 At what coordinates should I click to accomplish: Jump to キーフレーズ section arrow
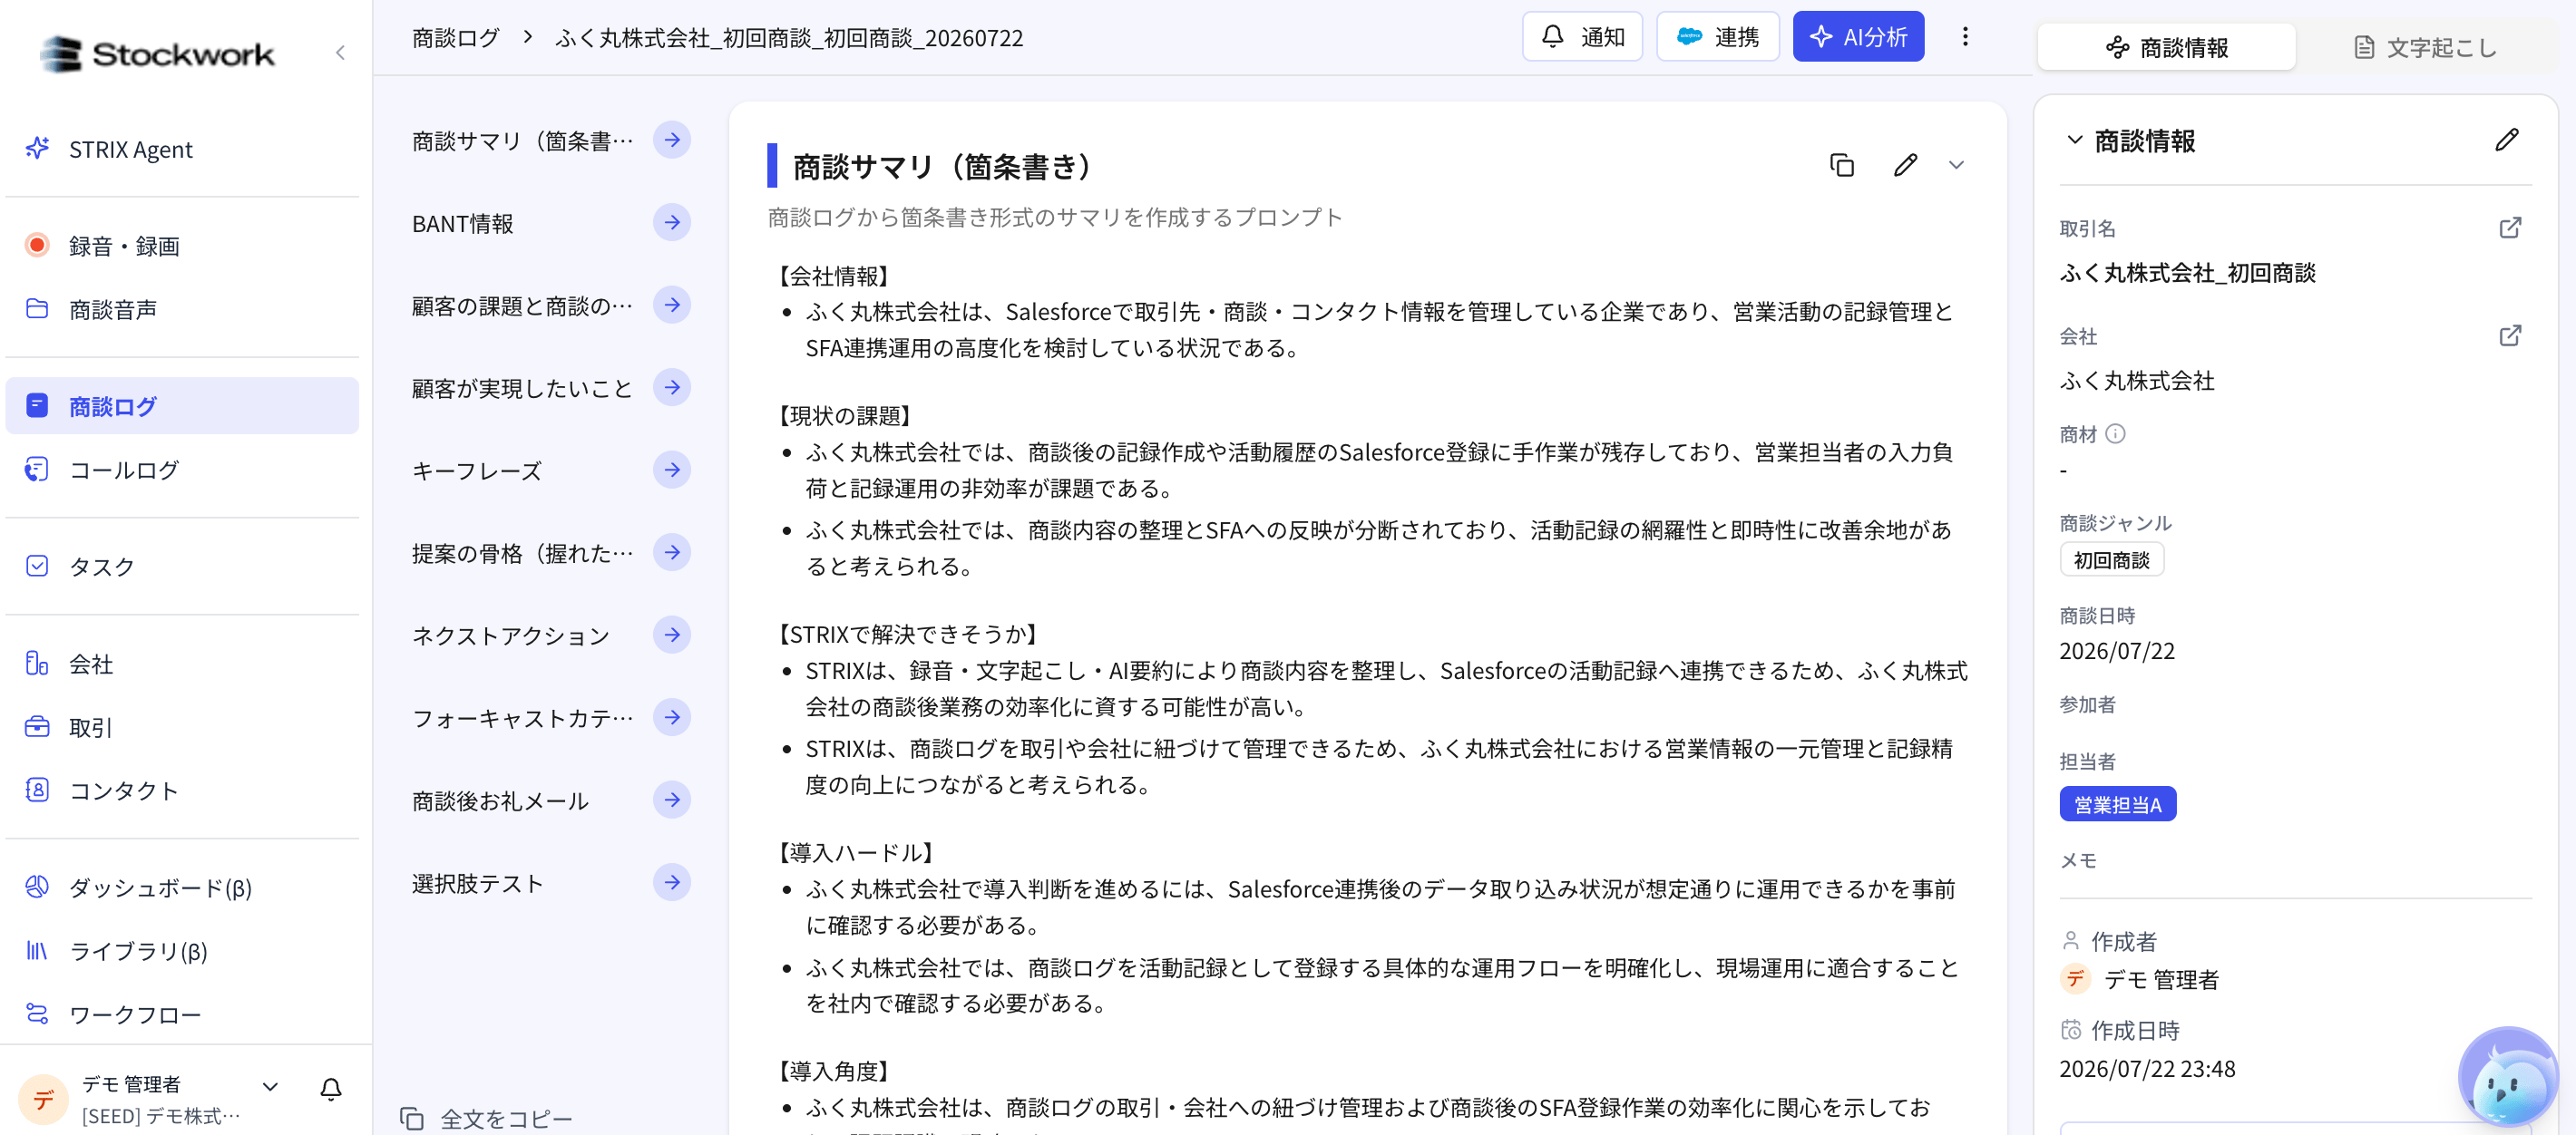[672, 470]
